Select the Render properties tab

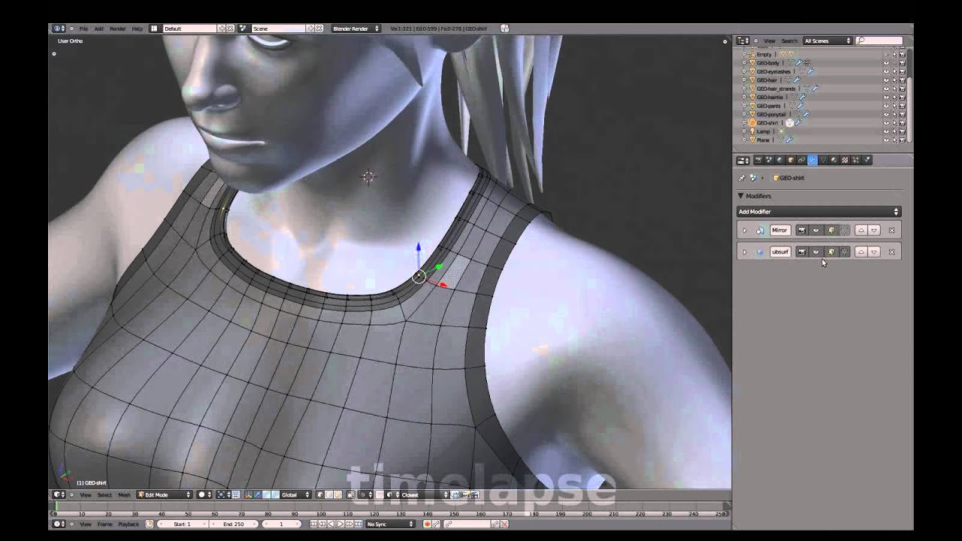tap(758, 160)
